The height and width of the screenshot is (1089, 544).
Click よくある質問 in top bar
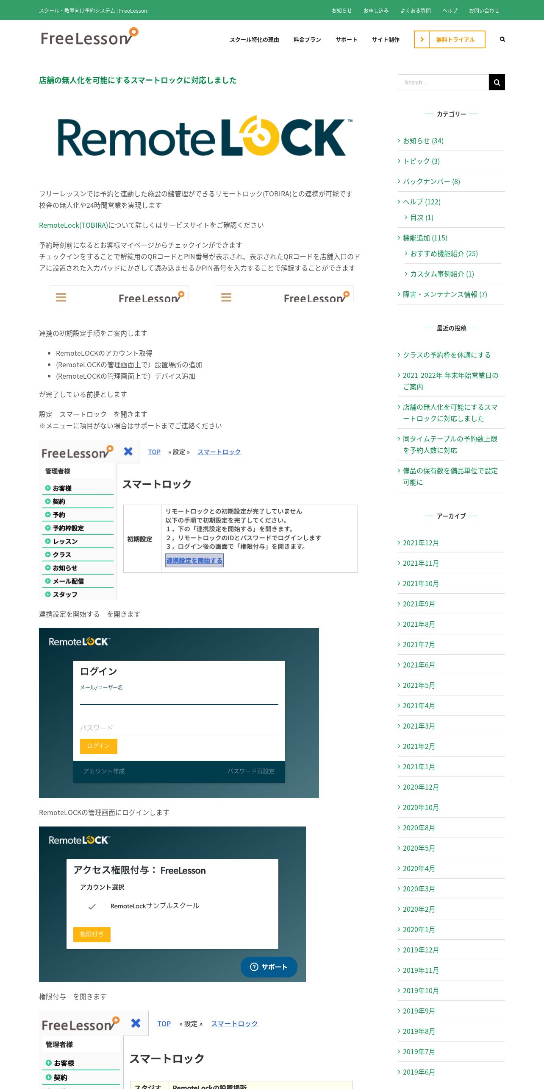(x=416, y=11)
